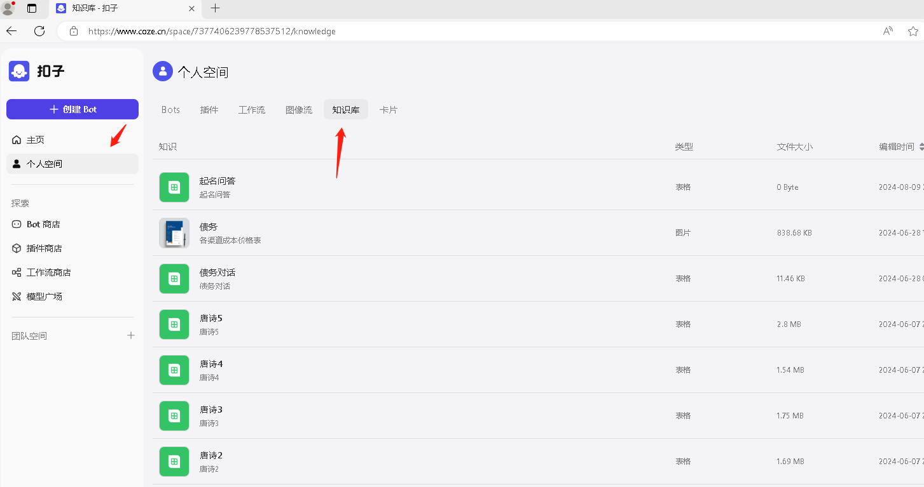Bookmark page with star icon

click(913, 31)
